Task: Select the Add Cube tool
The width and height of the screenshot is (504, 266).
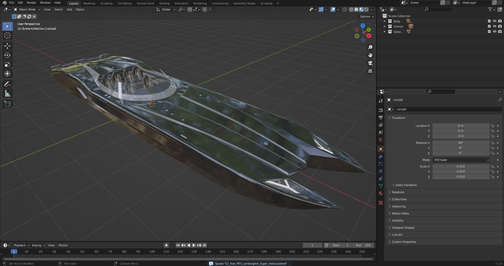Action: click(x=7, y=104)
